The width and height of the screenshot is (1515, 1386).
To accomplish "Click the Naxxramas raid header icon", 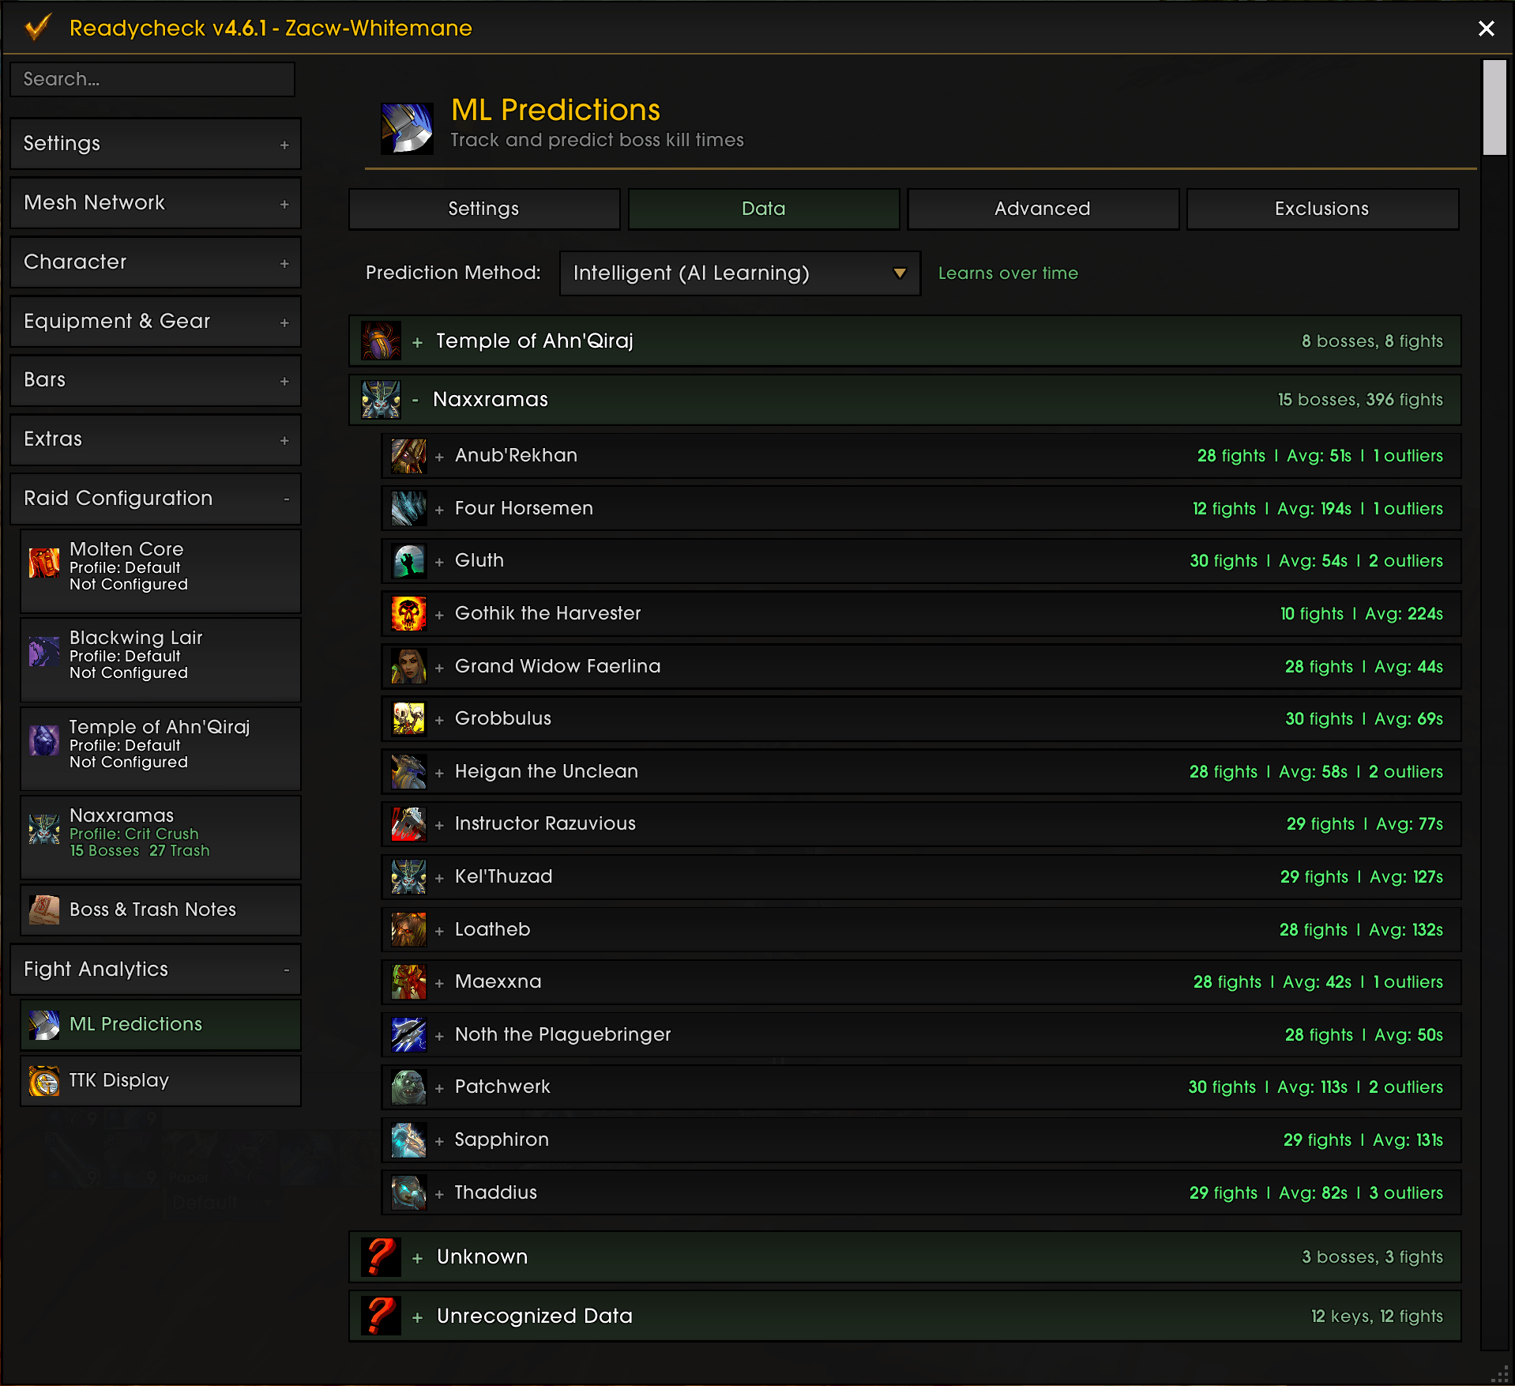I will click(381, 400).
